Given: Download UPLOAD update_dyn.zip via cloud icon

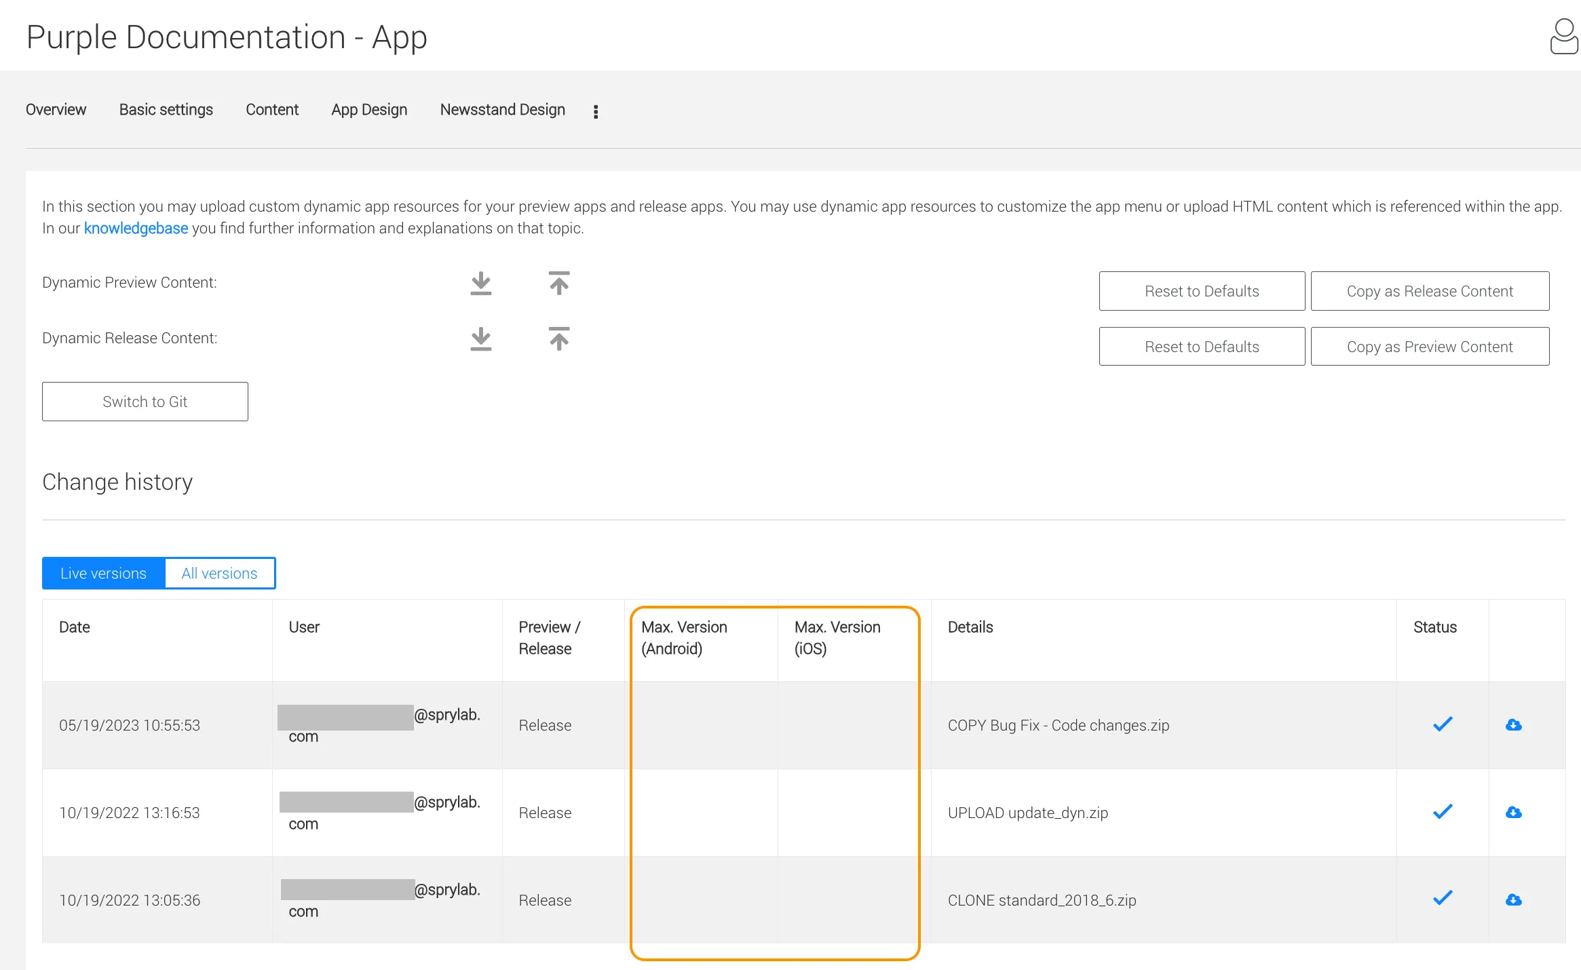Looking at the screenshot, I should (x=1514, y=813).
